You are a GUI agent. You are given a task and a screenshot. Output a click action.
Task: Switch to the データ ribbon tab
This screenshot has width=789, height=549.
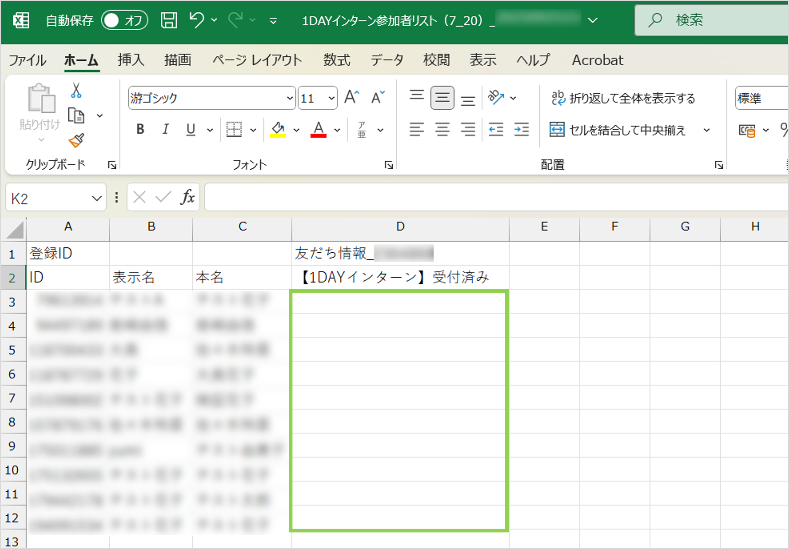coord(387,60)
